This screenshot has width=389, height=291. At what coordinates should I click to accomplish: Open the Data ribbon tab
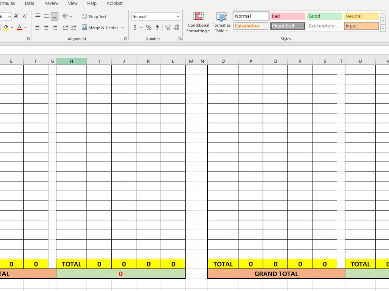click(x=30, y=3)
